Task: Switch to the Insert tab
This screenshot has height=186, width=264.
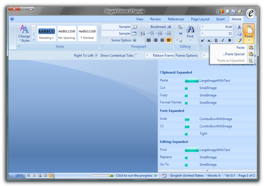Action: (220, 19)
